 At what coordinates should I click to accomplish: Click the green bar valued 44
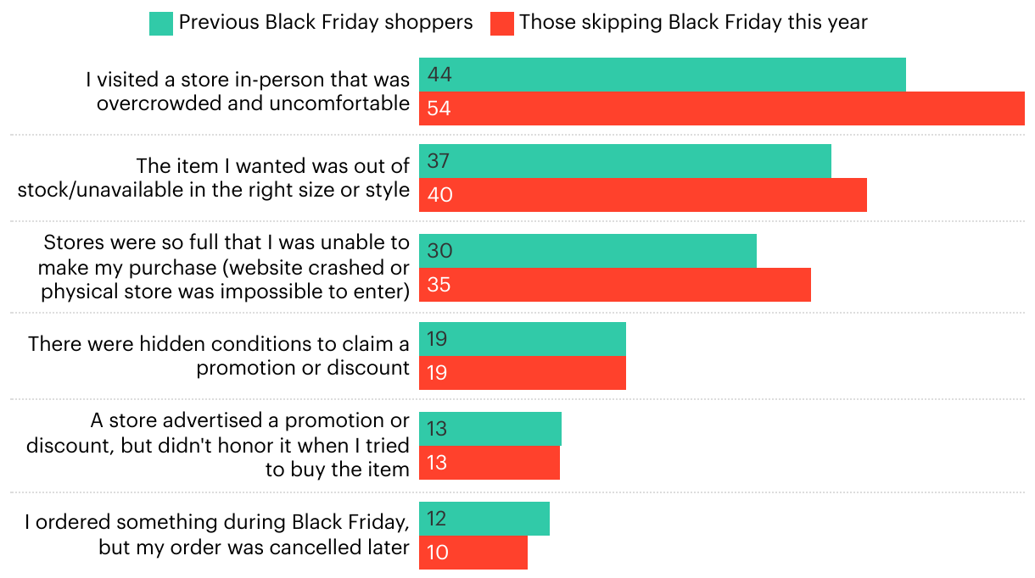(662, 75)
